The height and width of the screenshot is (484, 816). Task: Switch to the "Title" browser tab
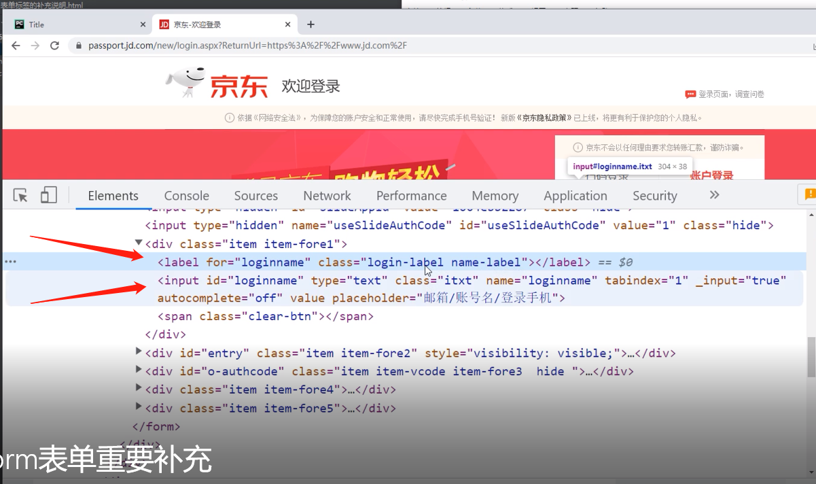tap(78, 24)
